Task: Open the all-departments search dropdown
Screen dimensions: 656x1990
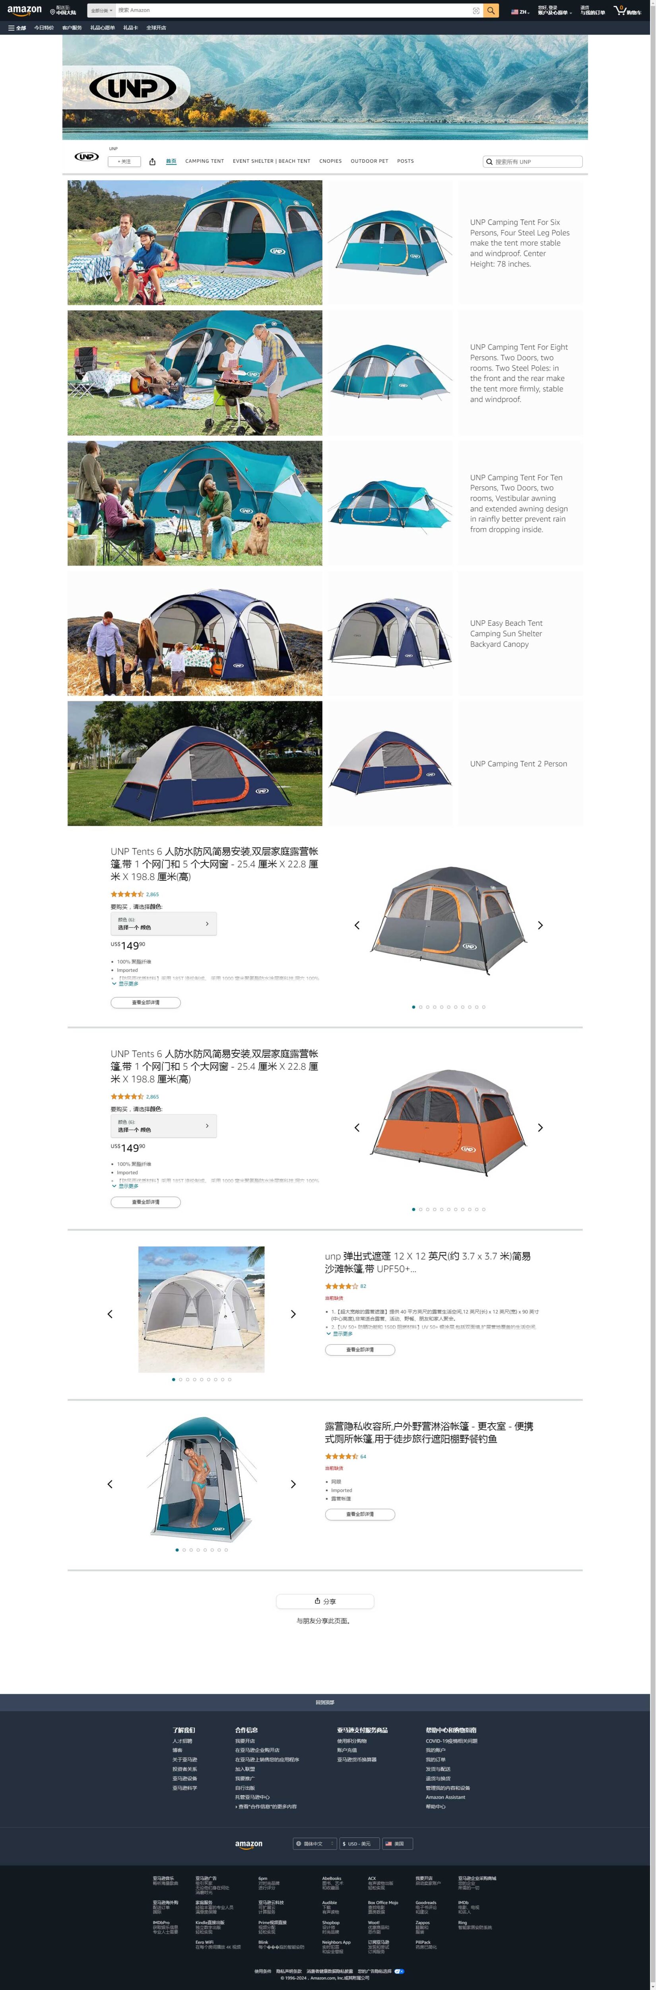Action: [x=101, y=11]
